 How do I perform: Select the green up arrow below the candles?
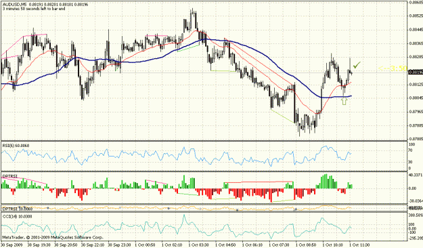coord(344,101)
